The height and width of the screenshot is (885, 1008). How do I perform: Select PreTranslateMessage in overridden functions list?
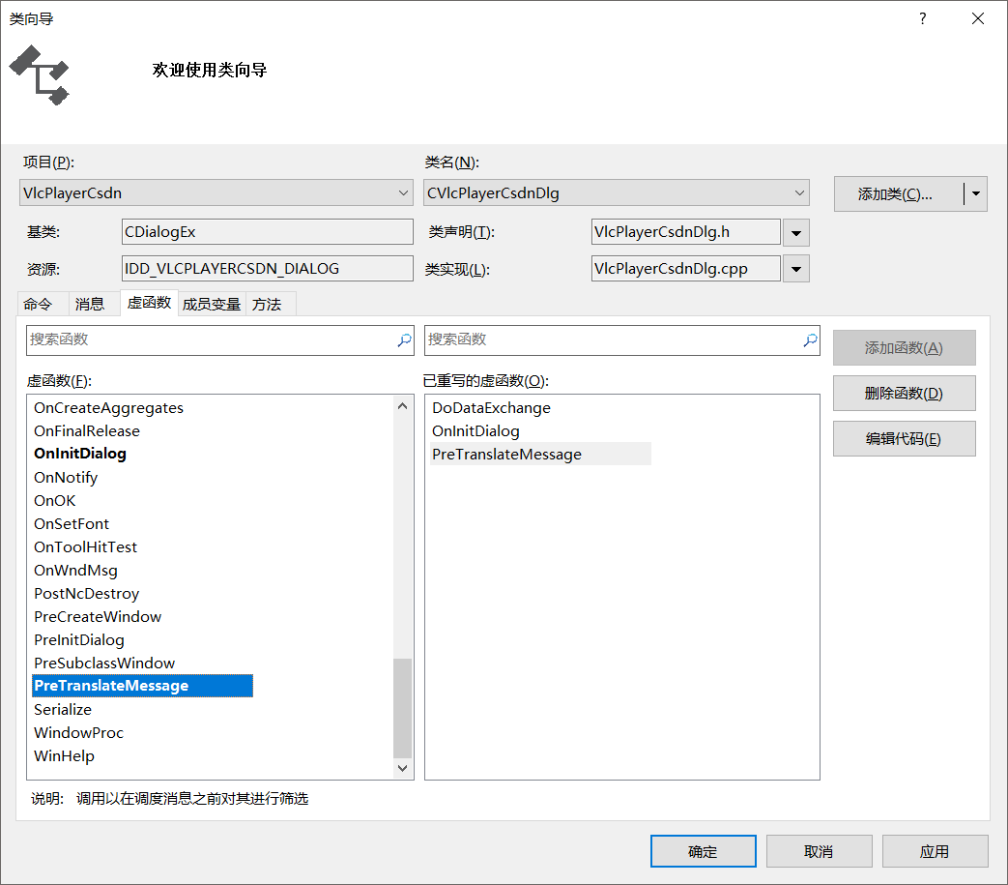540,454
